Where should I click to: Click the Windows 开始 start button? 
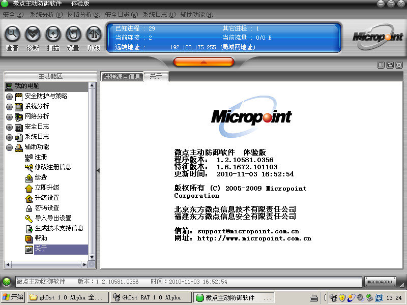(x=13, y=297)
